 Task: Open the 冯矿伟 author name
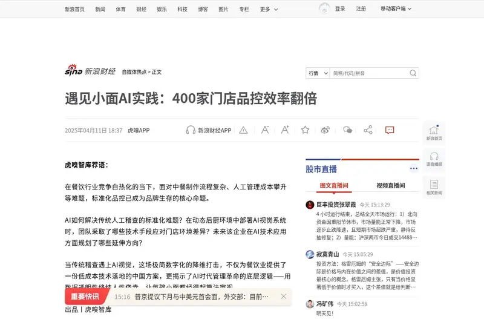click(325, 304)
